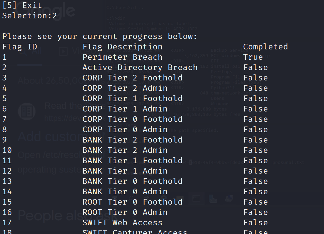This screenshot has height=234, width=324.
Task: Click the faint command prompt taskbar icon
Action: [x=196, y=199]
